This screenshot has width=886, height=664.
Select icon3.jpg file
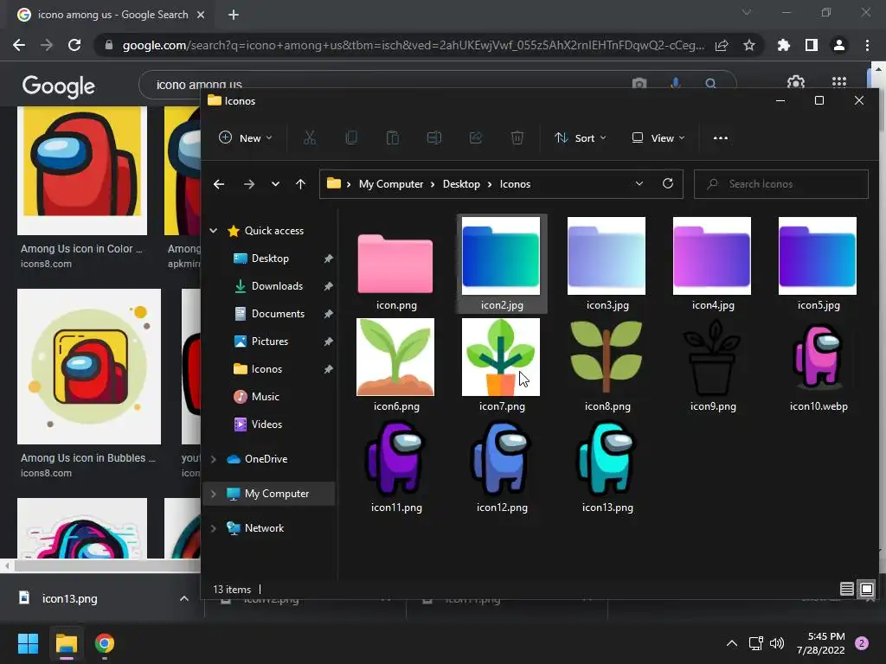point(607,265)
